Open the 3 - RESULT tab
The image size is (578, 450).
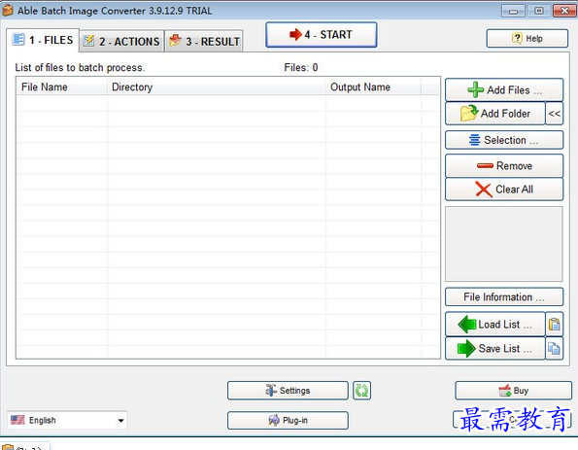pyautogui.click(x=204, y=41)
